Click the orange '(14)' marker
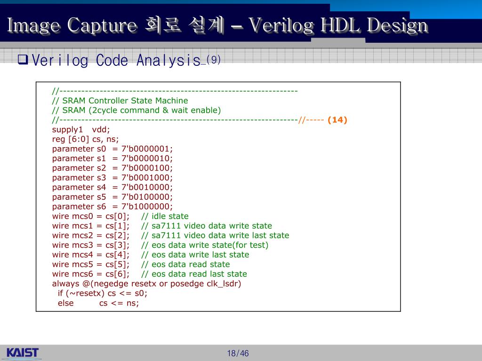This screenshot has width=482, height=361. point(337,120)
